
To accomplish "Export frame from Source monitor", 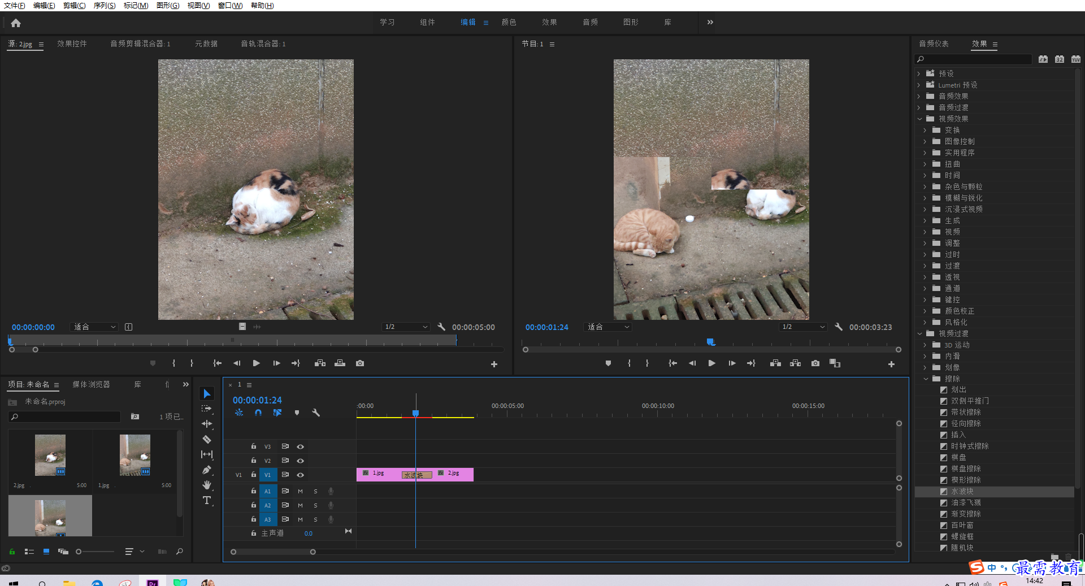I will pos(360,363).
